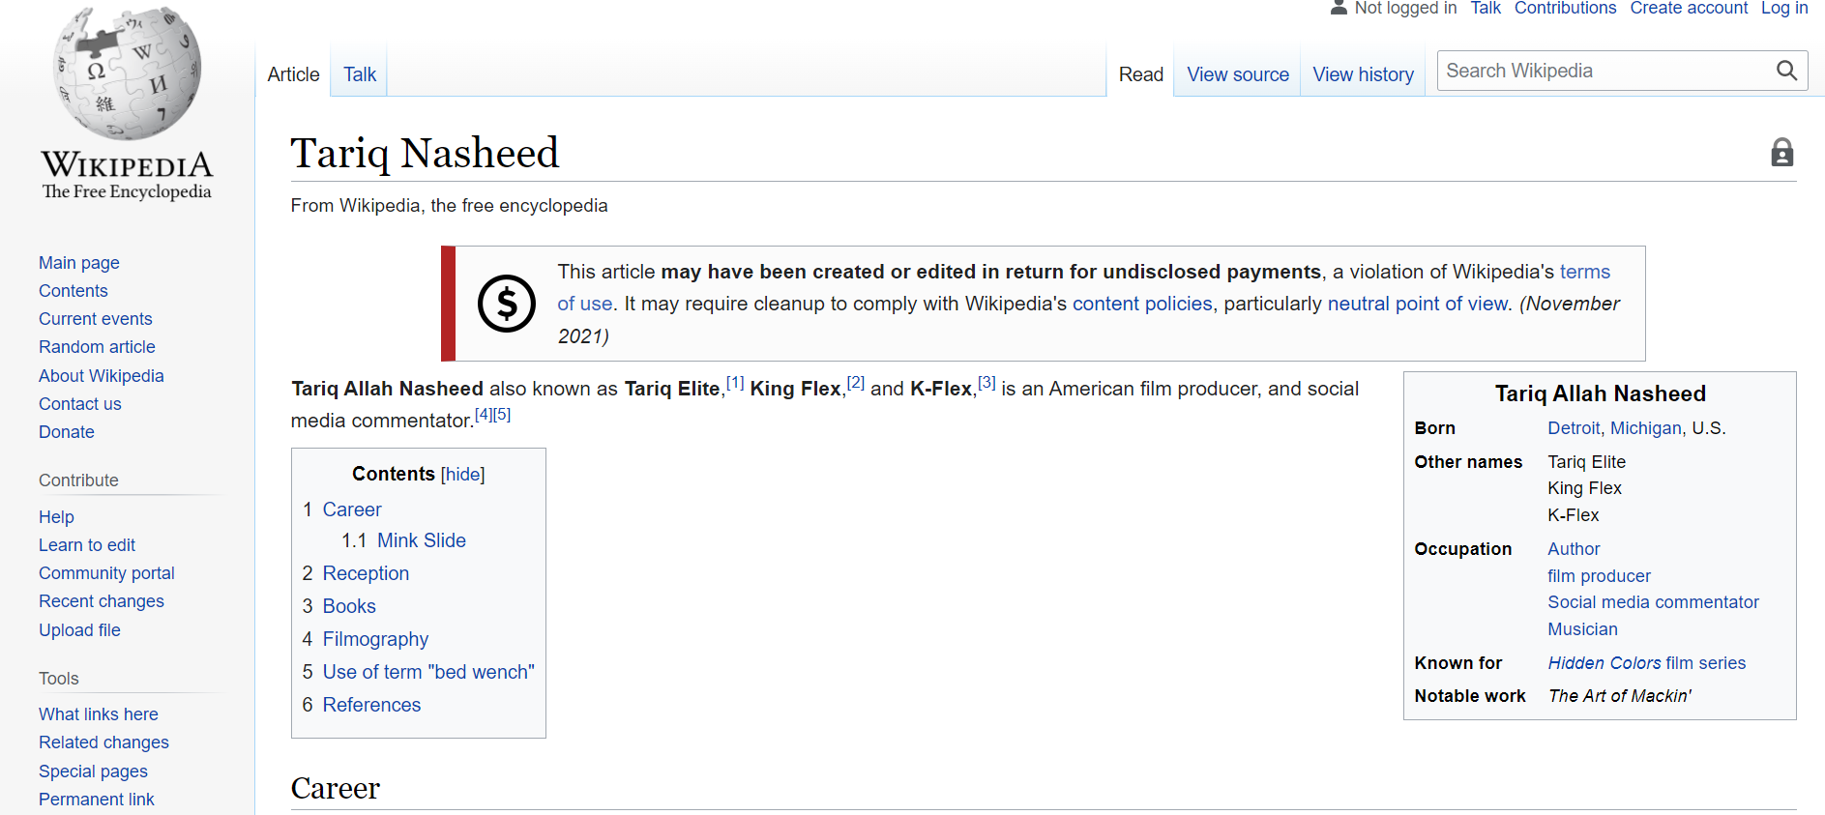
Task: Open What links here tool
Action: click(99, 714)
